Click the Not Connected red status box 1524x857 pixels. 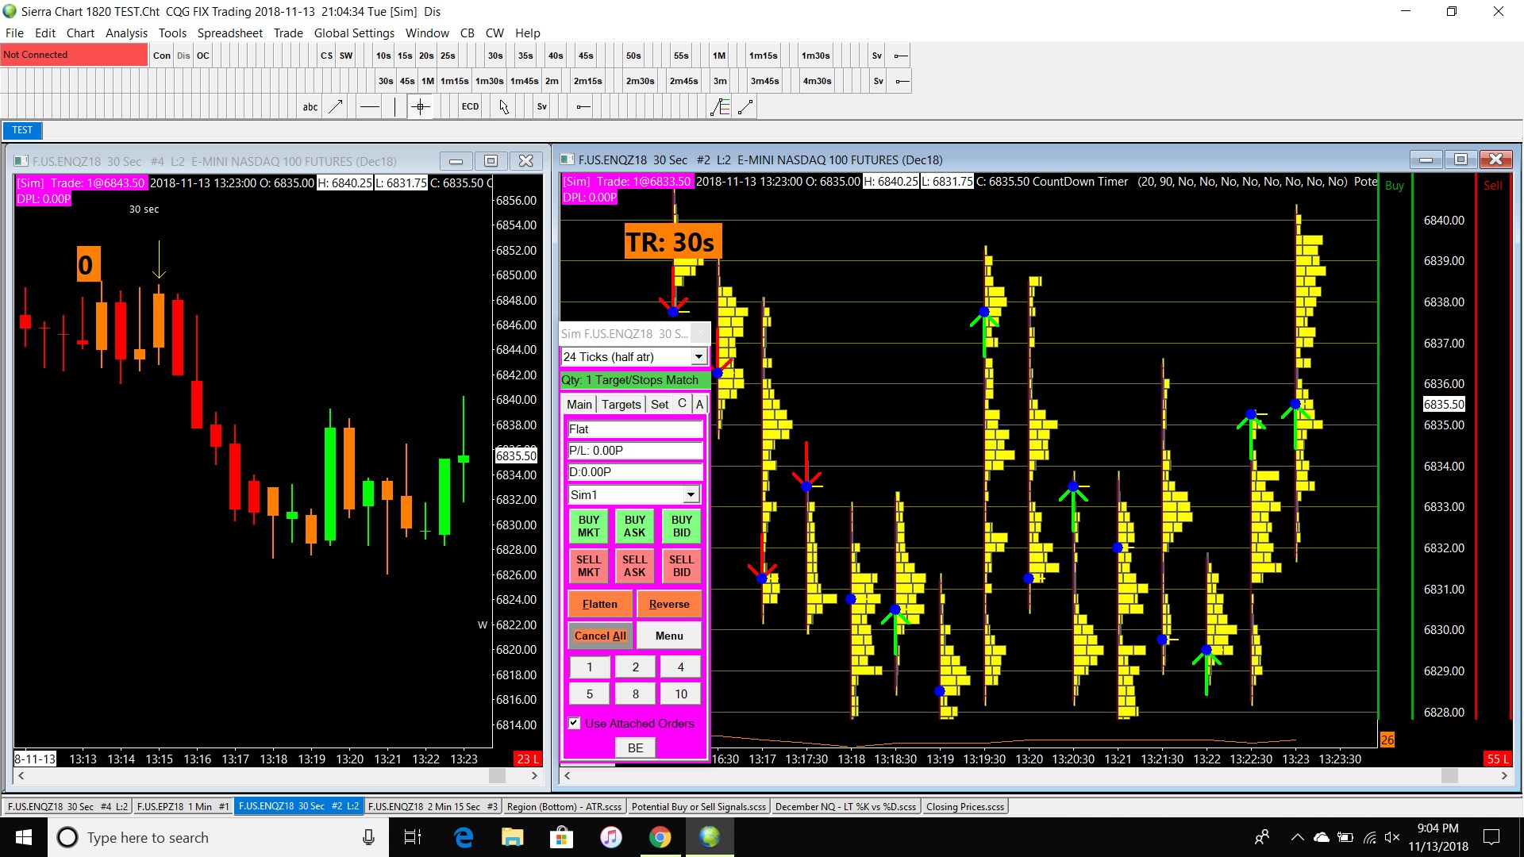click(x=74, y=55)
